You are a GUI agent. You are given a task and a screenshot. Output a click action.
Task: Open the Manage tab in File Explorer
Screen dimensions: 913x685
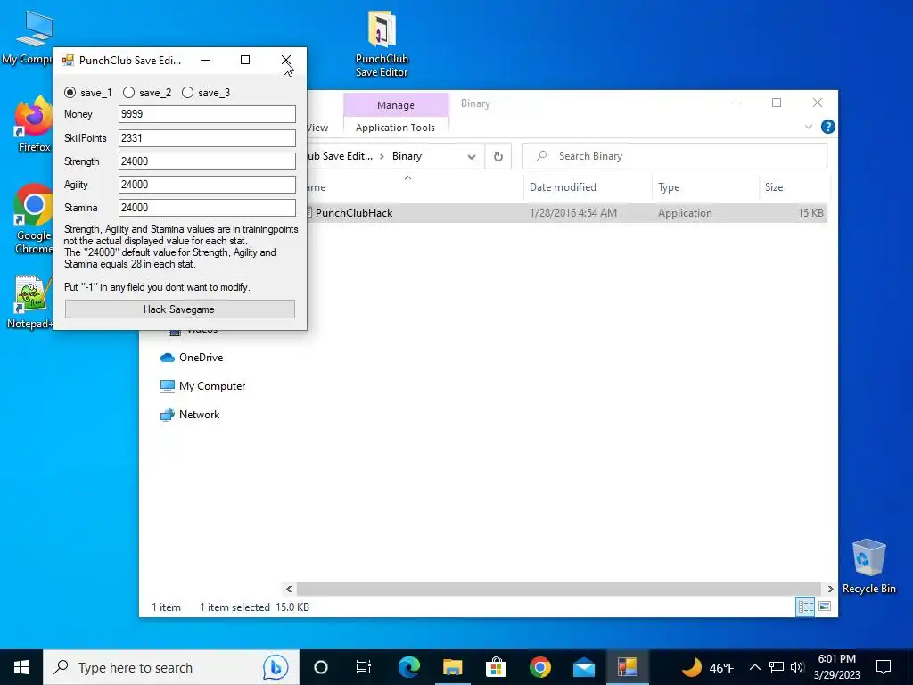coord(395,105)
